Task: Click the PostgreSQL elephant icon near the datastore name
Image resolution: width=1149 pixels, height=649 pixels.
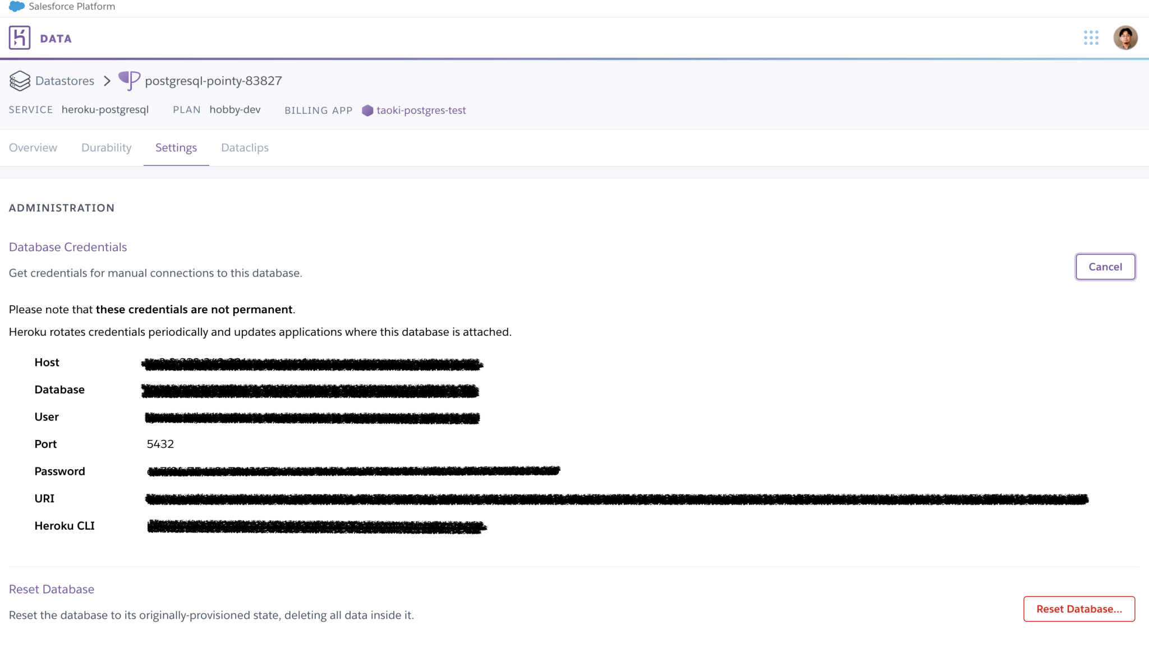Action: pyautogui.click(x=128, y=80)
